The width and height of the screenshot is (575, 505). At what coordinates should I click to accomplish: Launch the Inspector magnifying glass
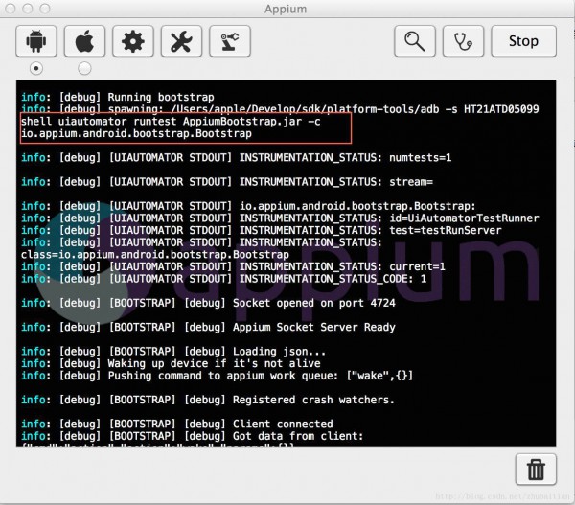(x=415, y=41)
